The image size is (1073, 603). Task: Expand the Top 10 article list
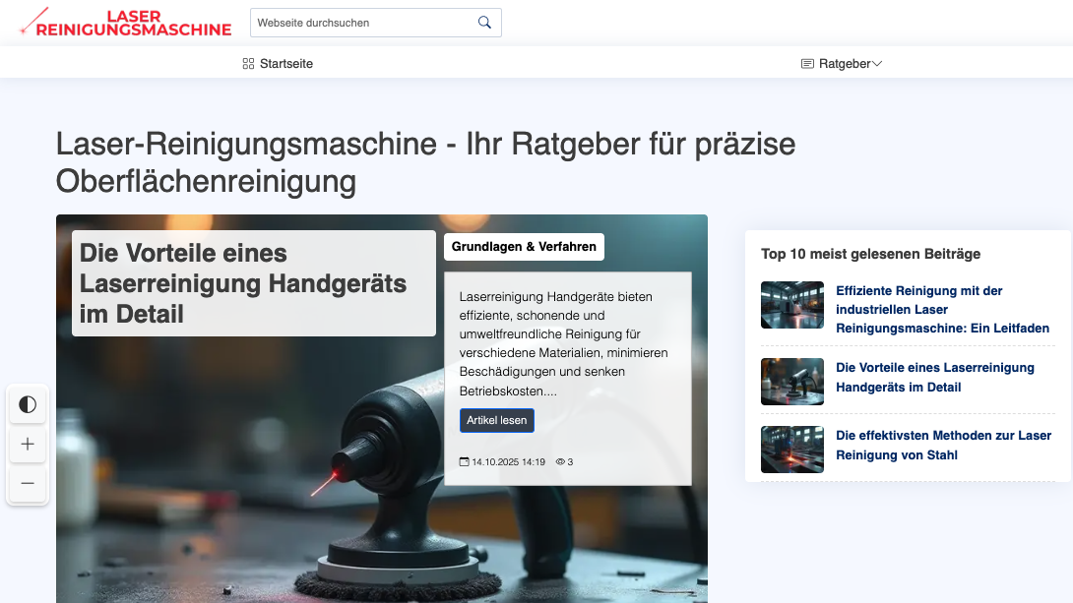pos(870,254)
